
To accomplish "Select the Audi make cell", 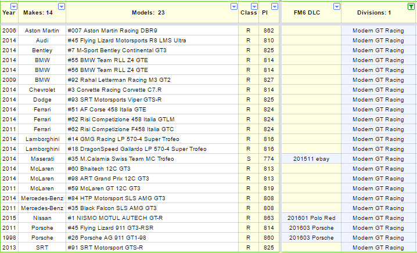I will click(x=42, y=41).
